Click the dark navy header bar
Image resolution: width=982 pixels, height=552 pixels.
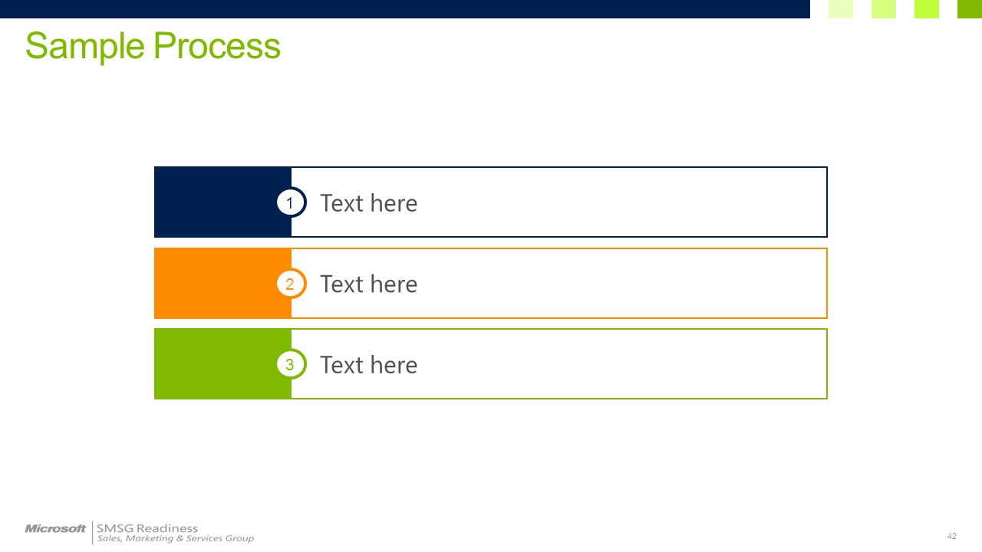coord(405,9)
